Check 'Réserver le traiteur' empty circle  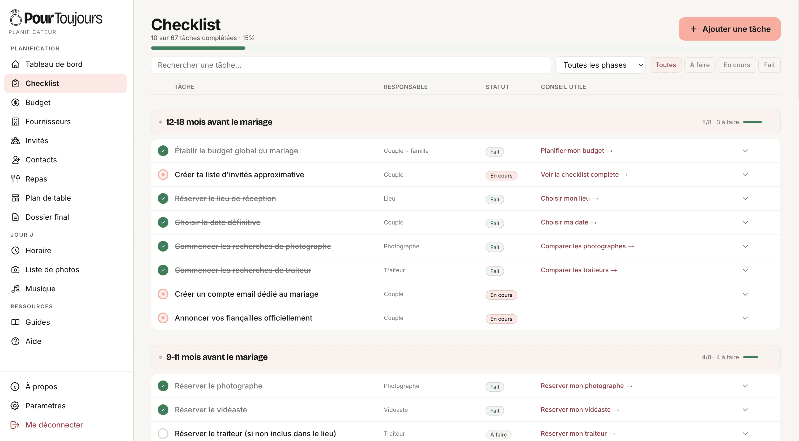pos(163,434)
